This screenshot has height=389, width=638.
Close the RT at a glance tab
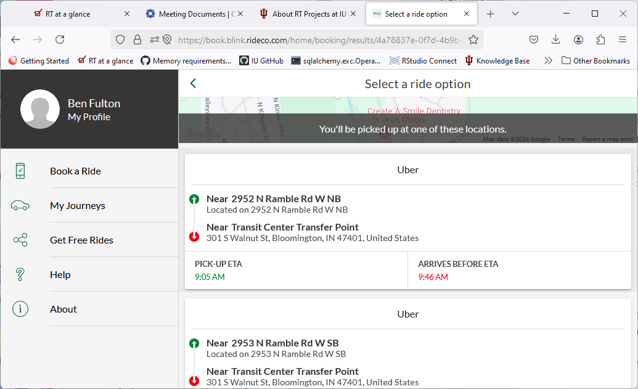pos(127,14)
